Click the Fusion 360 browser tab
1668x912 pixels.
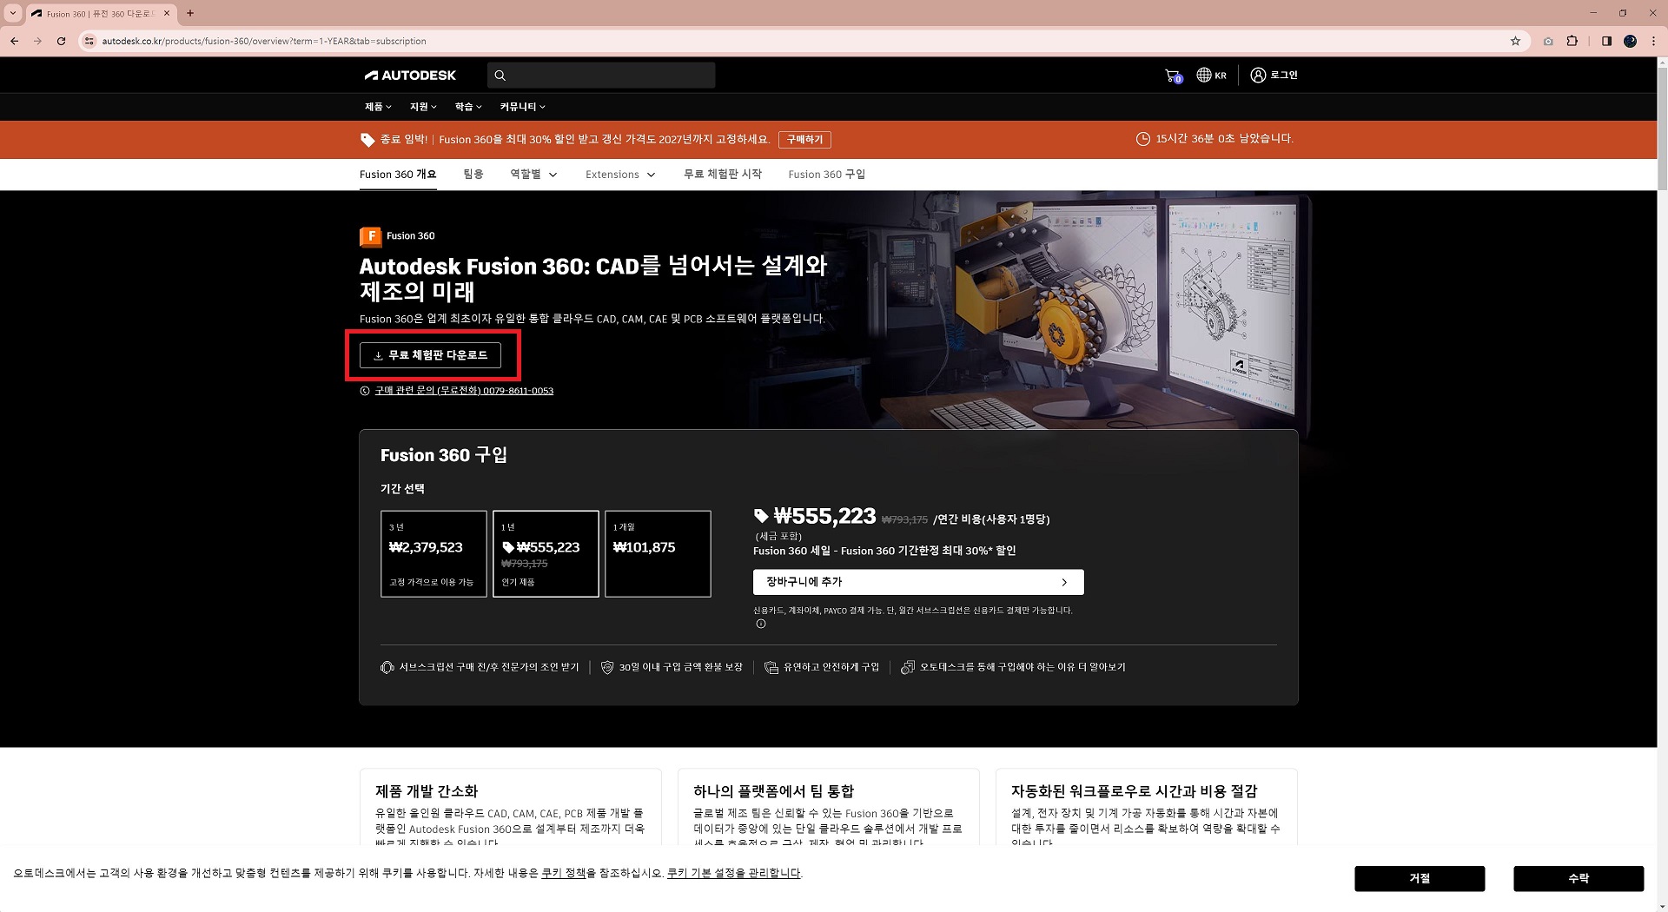coord(101,13)
